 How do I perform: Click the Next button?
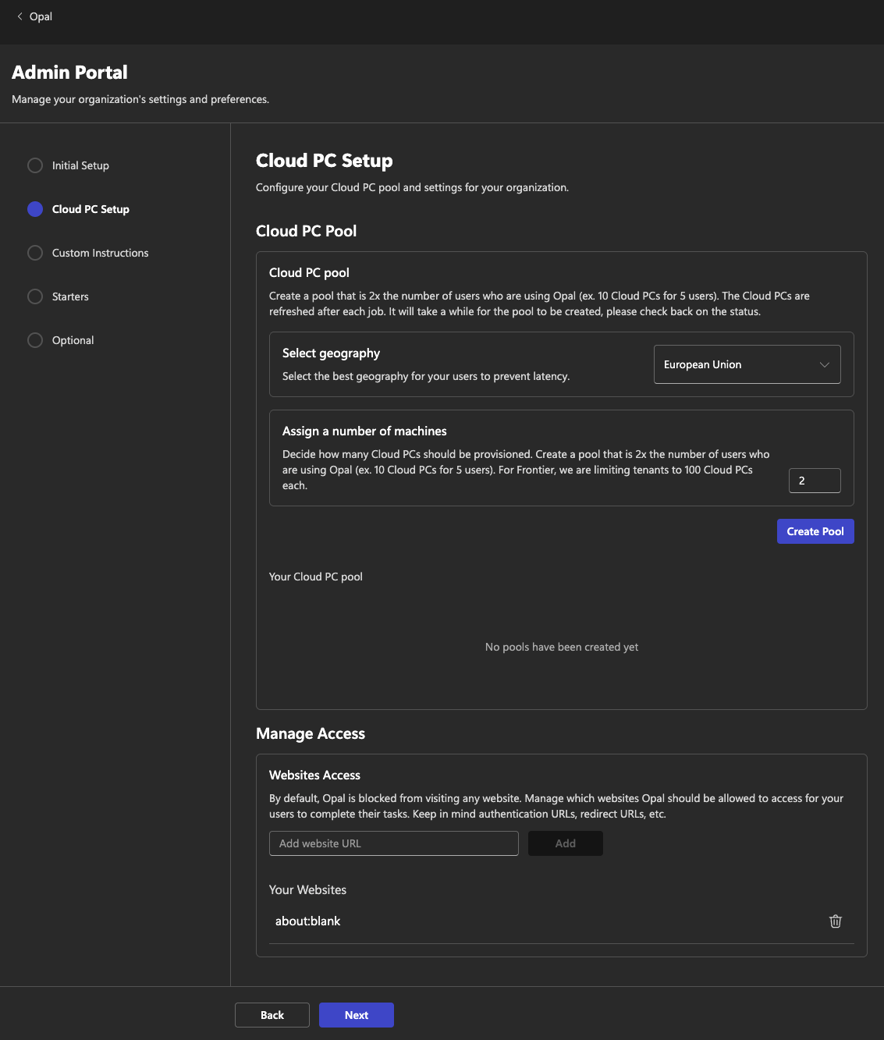pyautogui.click(x=356, y=1015)
